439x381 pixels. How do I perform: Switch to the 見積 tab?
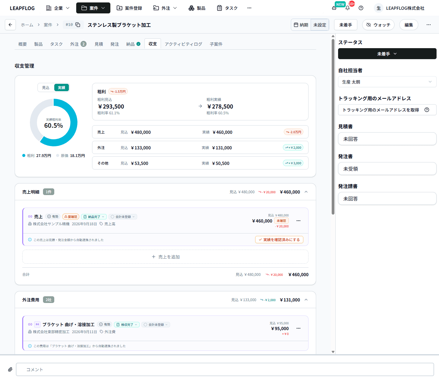(99, 44)
